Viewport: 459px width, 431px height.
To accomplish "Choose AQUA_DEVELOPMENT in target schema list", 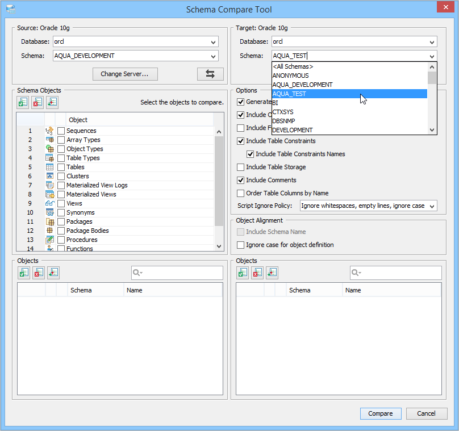I will click(349, 85).
